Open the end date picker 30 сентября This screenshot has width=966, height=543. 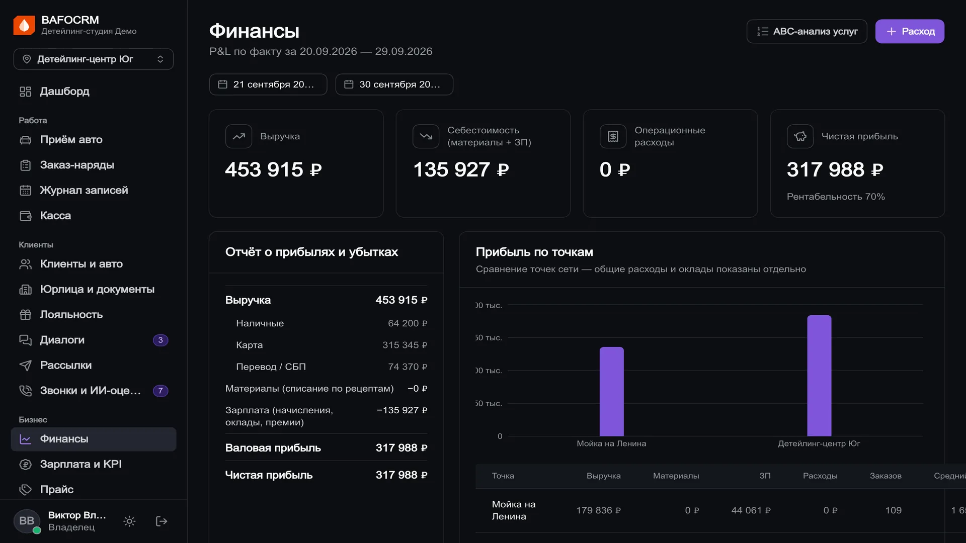(x=394, y=84)
